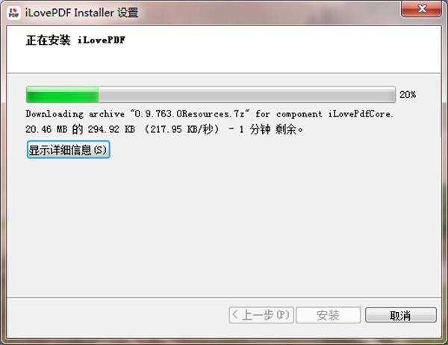Click the "Downloading archive" status text
Image resolution: width=448 pixels, height=345 pixels.
[75, 114]
